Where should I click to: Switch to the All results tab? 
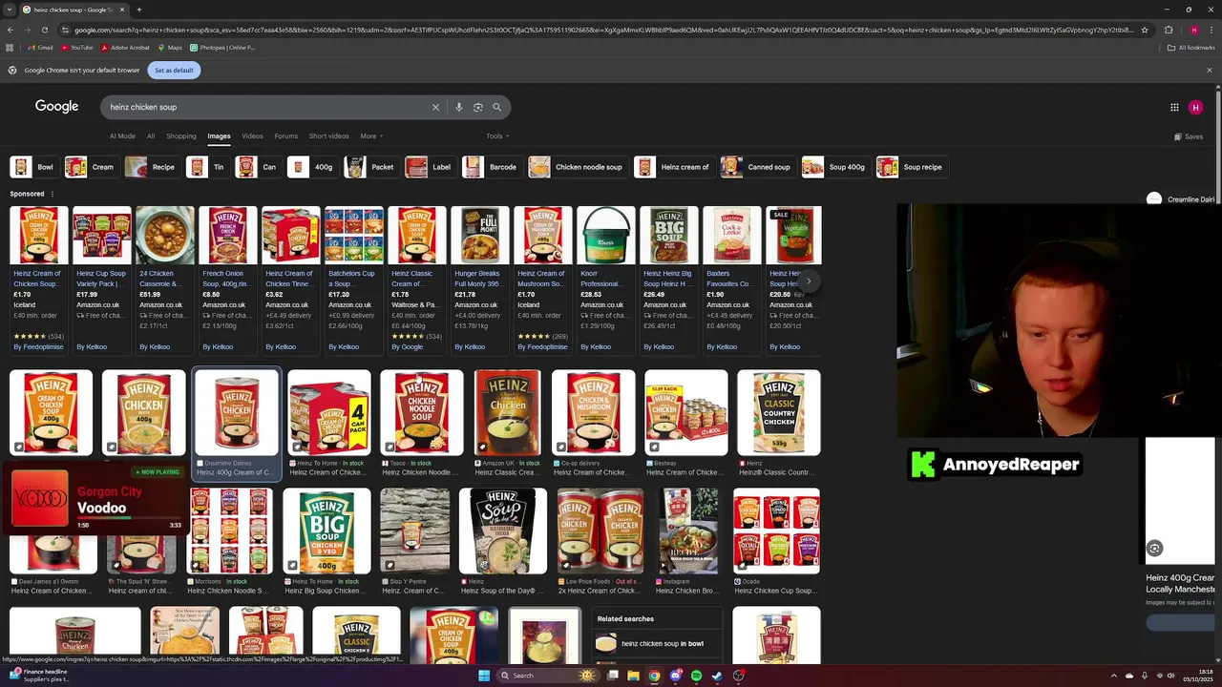pyautogui.click(x=151, y=136)
